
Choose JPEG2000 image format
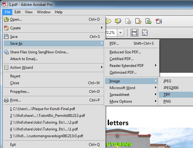(176, 88)
